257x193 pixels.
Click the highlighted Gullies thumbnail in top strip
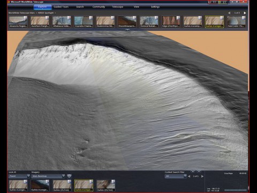click(214, 22)
